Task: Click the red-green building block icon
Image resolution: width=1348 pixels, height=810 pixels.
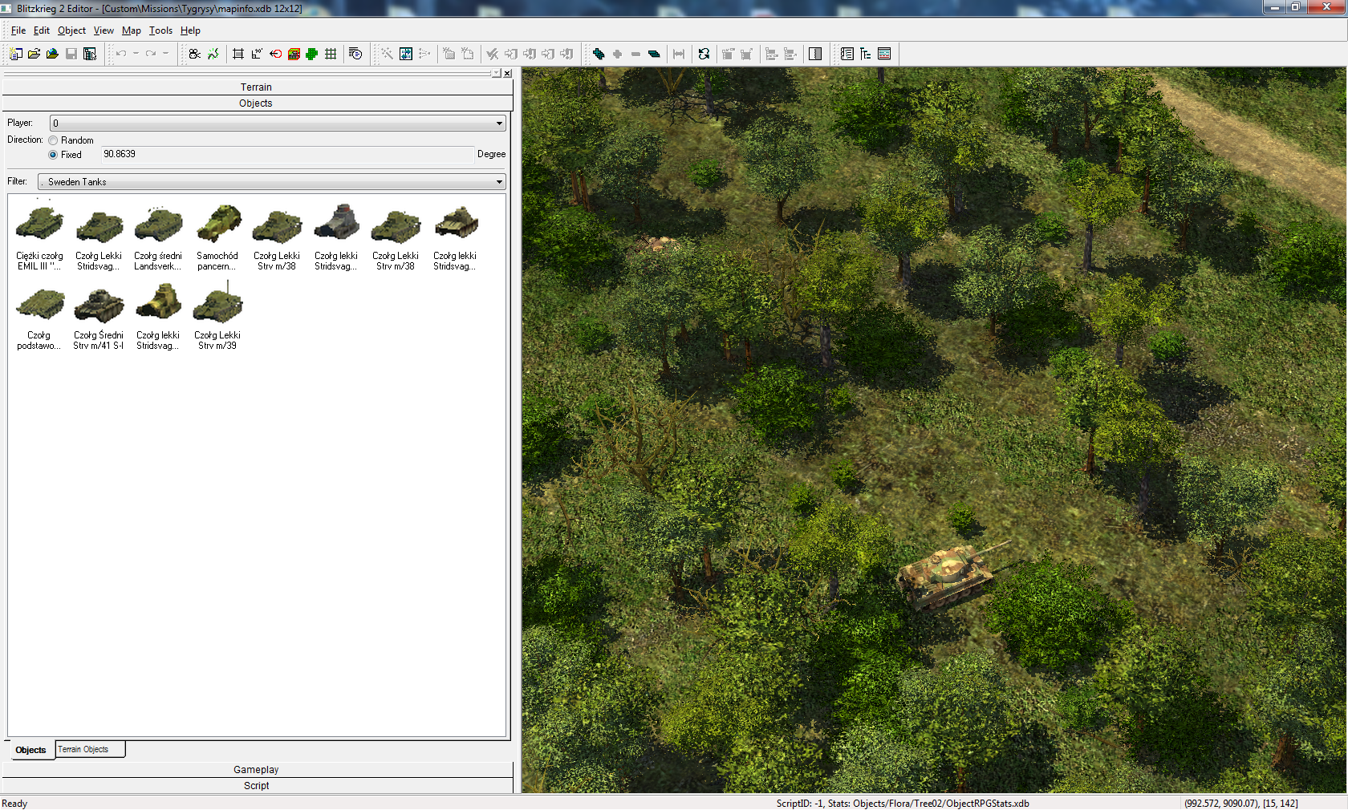Action: coord(294,54)
